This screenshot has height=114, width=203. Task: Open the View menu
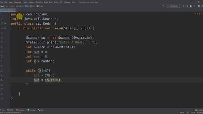click(x=11, y=2)
